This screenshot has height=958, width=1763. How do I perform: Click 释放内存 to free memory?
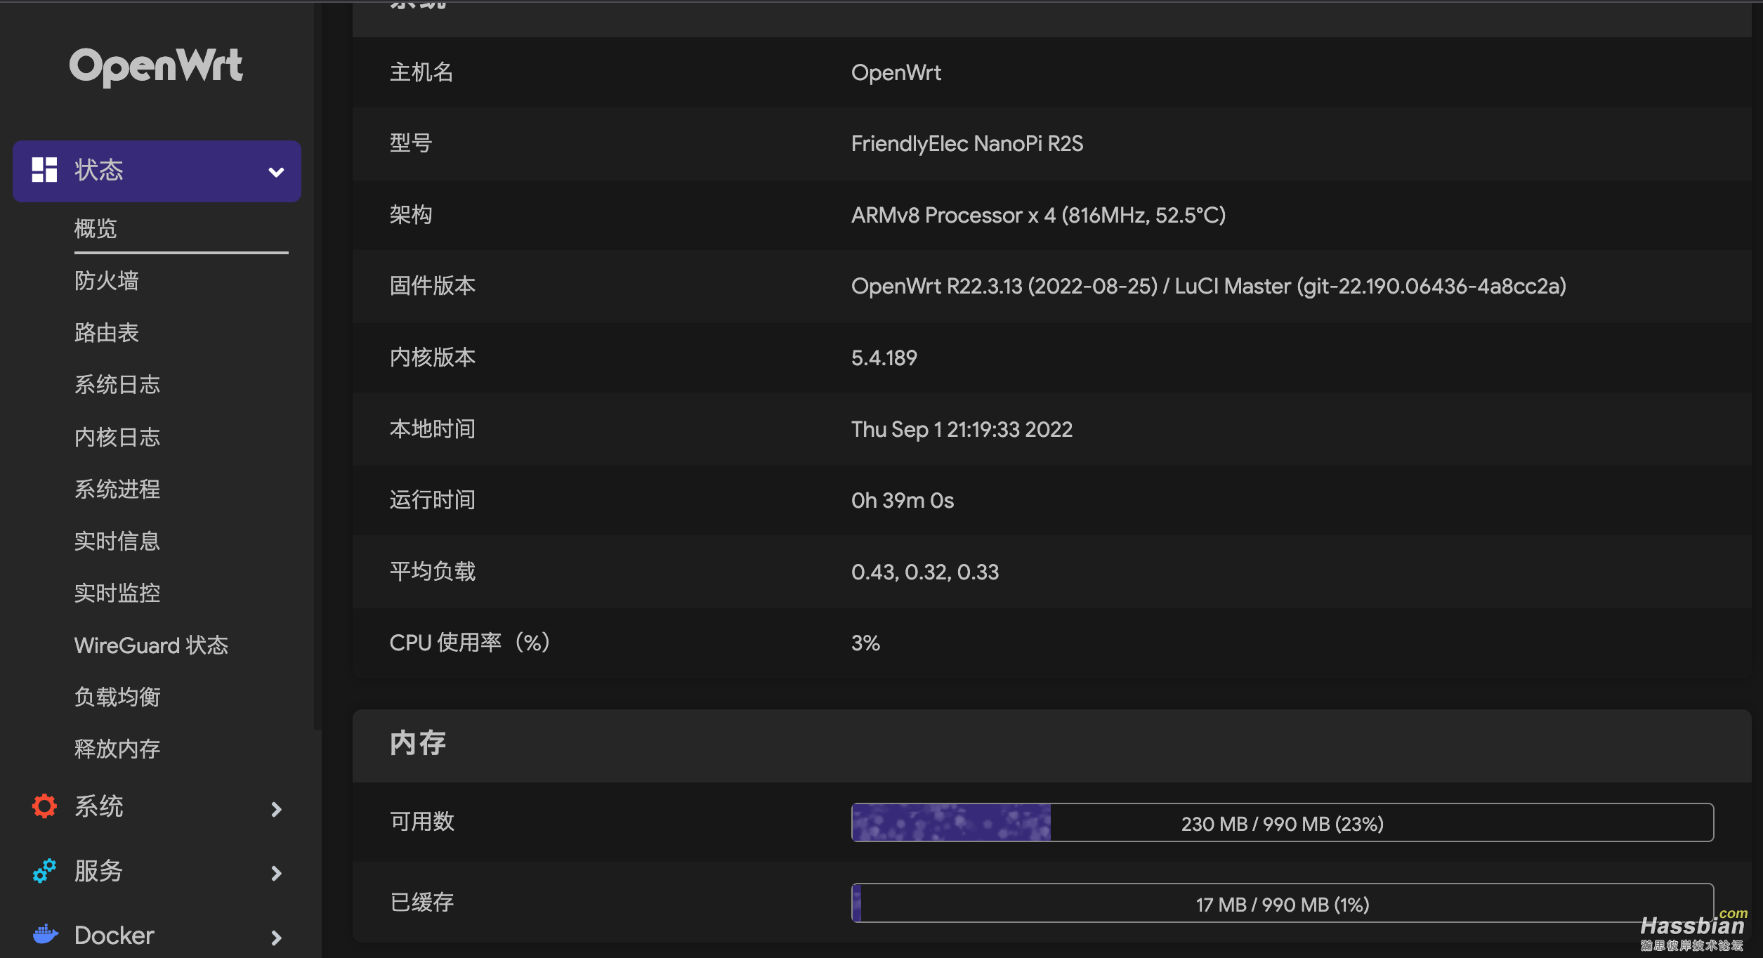pos(117,748)
